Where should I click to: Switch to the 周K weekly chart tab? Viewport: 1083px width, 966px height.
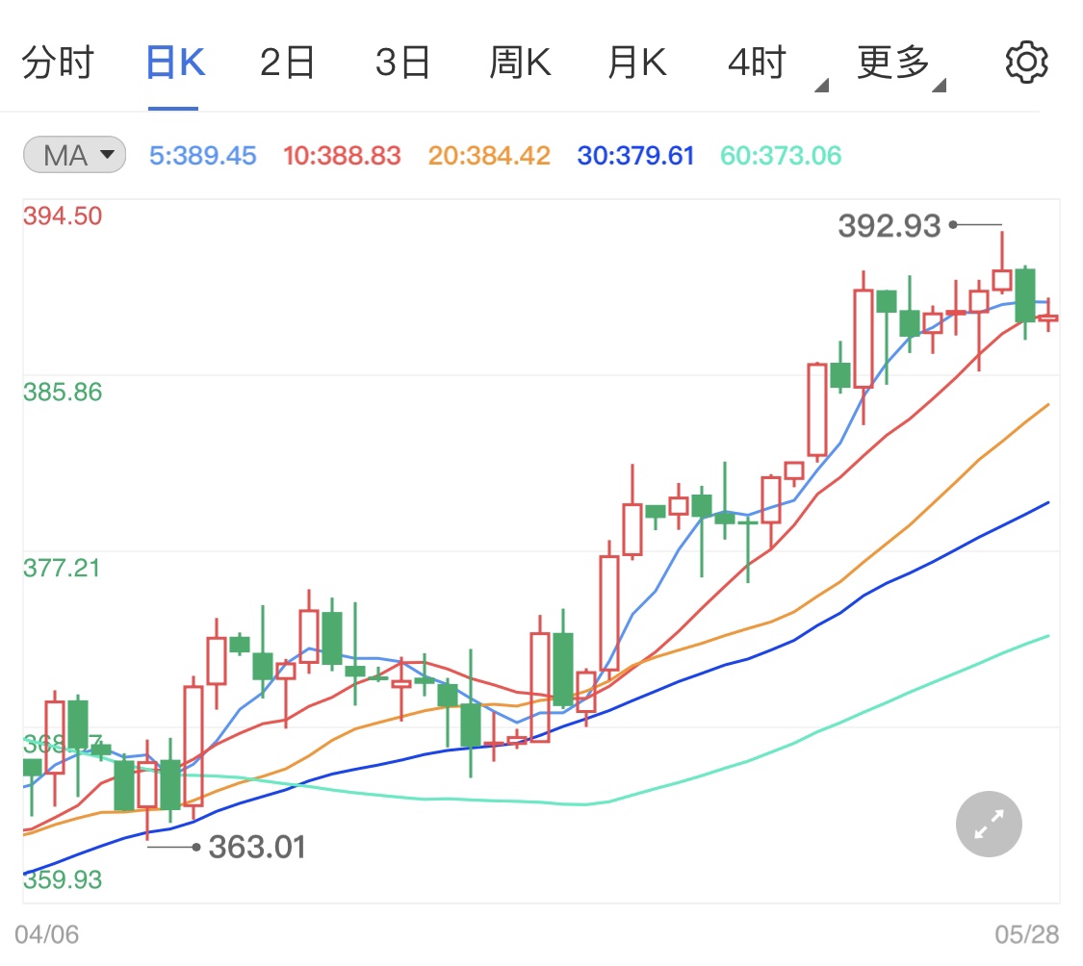(520, 62)
